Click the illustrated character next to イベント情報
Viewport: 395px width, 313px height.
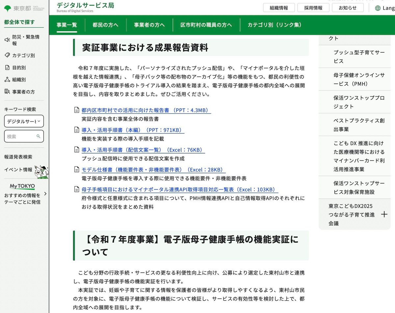click(42, 172)
